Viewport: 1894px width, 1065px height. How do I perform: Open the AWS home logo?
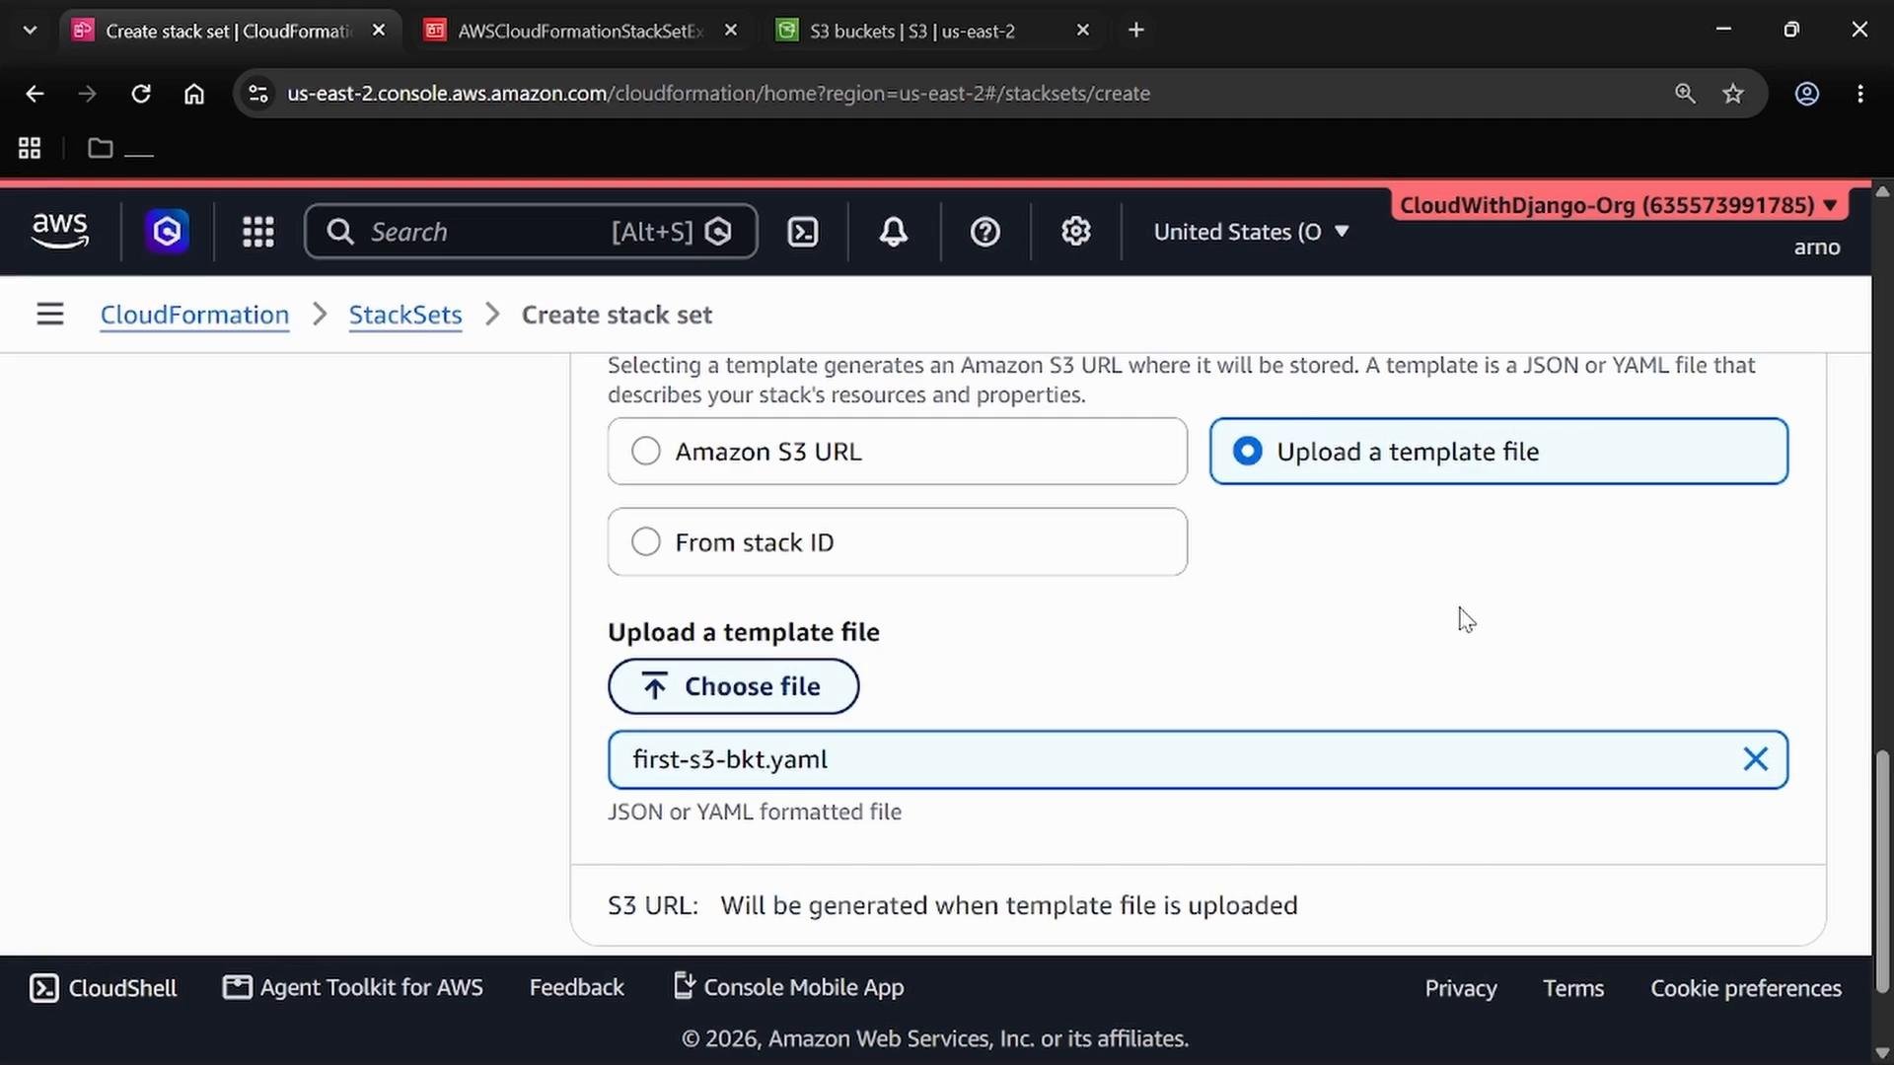coord(60,232)
